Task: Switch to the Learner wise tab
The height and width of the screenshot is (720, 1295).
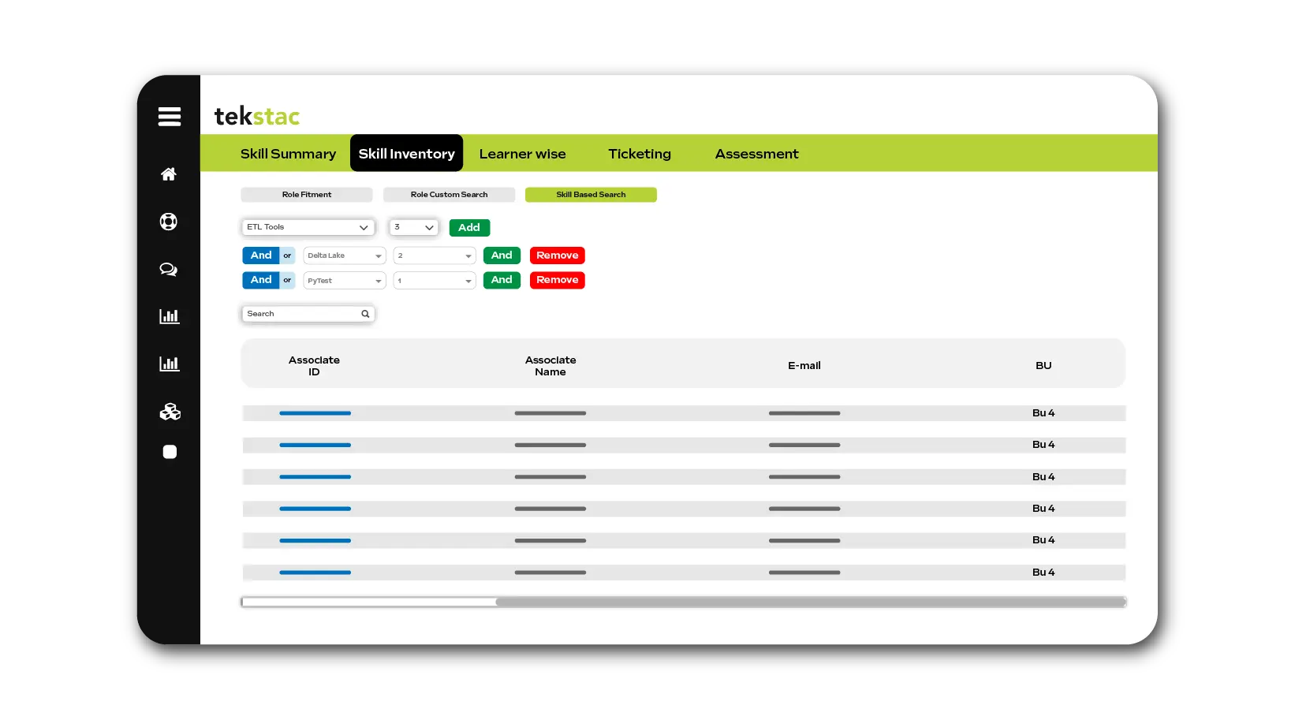Action: pos(522,154)
